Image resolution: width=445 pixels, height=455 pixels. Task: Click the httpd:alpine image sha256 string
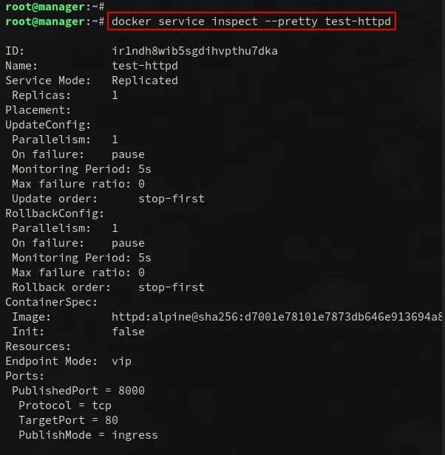pos(277,317)
